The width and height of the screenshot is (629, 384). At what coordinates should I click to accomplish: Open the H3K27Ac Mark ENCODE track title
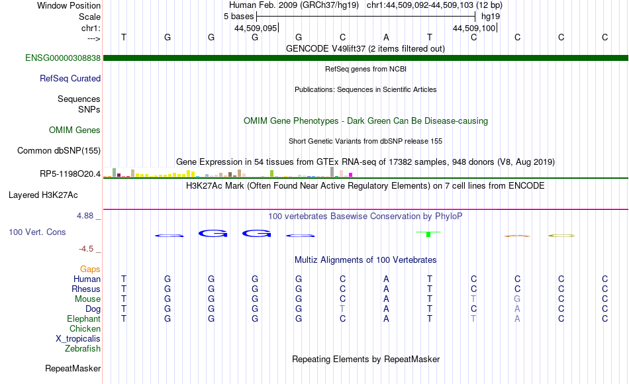(365, 186)
